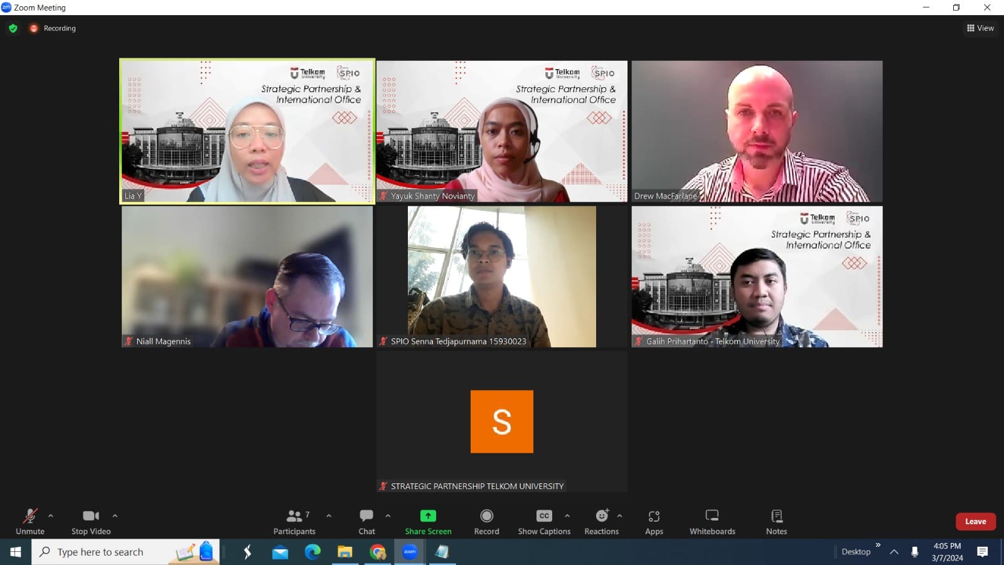Click the green encryption shield icon
Viewport: 1004px width, 565px height.
pos(13,28)
